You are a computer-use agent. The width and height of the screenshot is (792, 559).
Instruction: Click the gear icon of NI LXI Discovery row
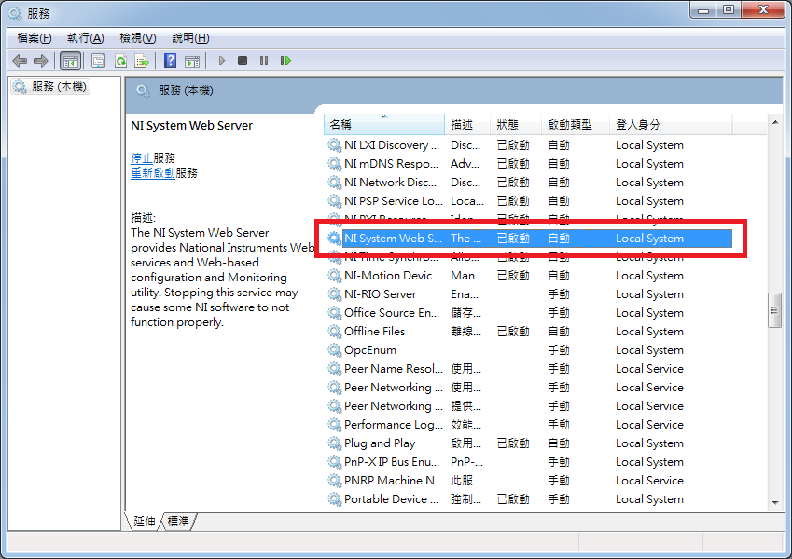334,145
